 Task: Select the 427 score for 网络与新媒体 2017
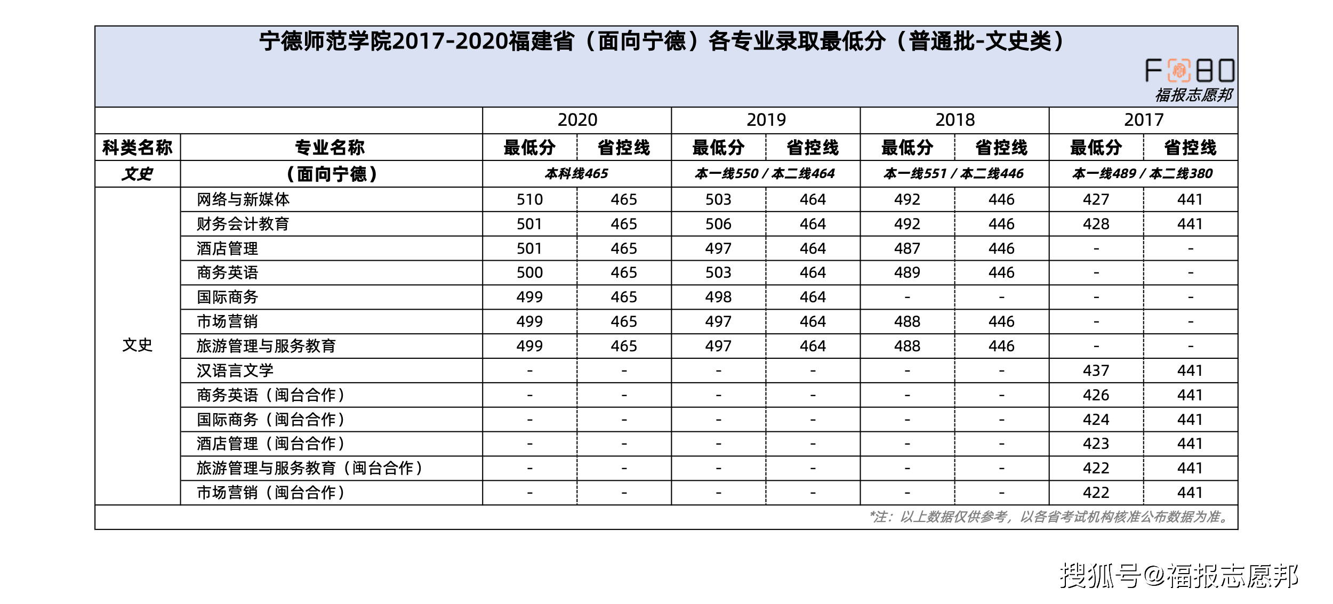click(x=1096, y=199)
